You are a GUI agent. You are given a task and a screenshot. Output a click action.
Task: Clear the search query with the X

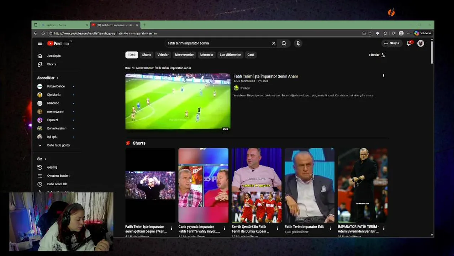[274, 43]
